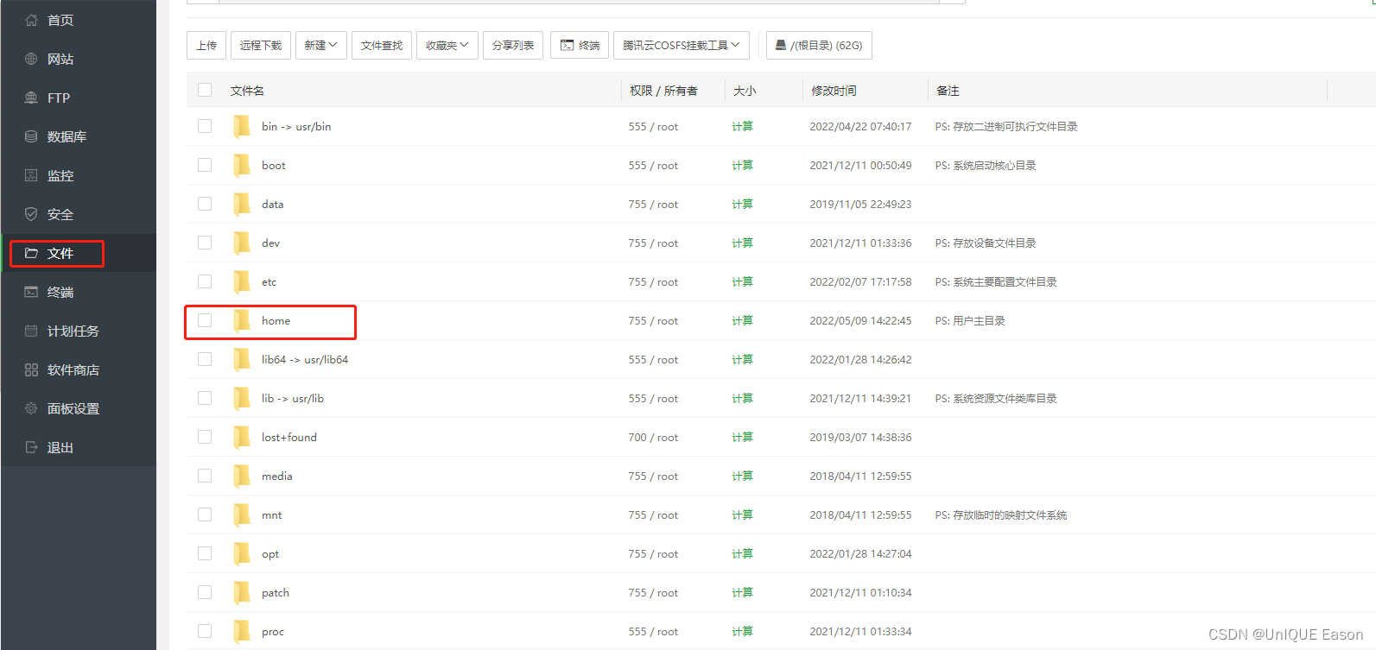Open the 新建 dropdown

point(320,45)
